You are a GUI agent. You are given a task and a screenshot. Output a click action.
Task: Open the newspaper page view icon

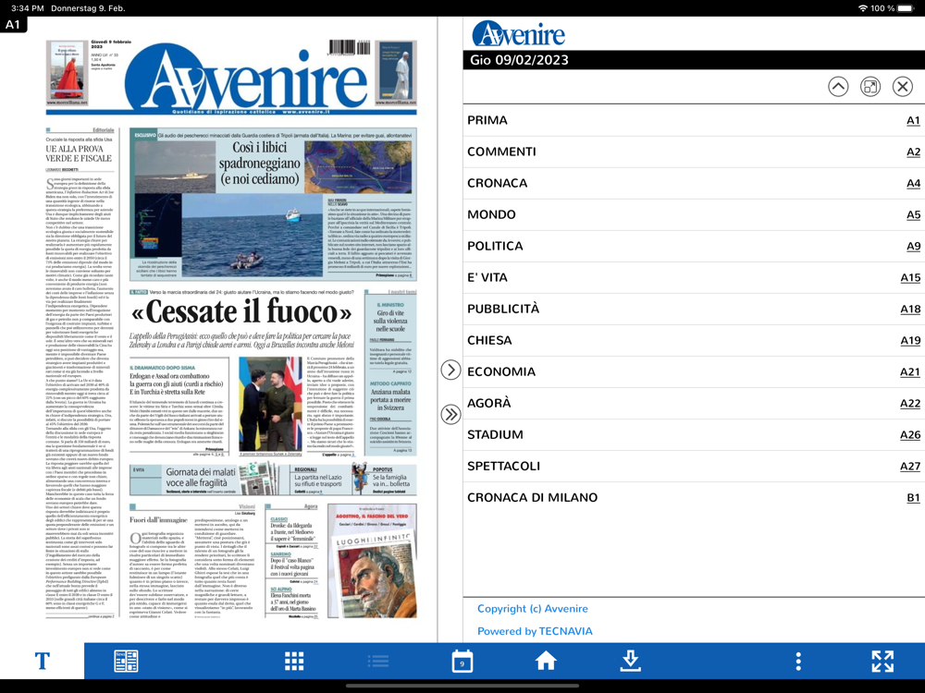(x=126, y=662)
